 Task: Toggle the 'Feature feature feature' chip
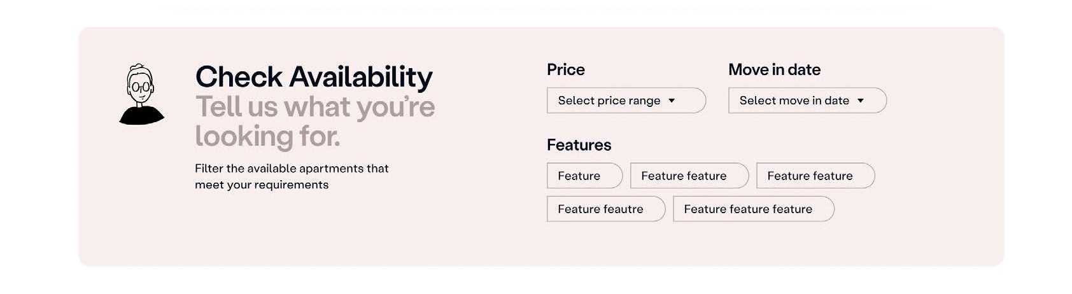[x=753, y=209]
